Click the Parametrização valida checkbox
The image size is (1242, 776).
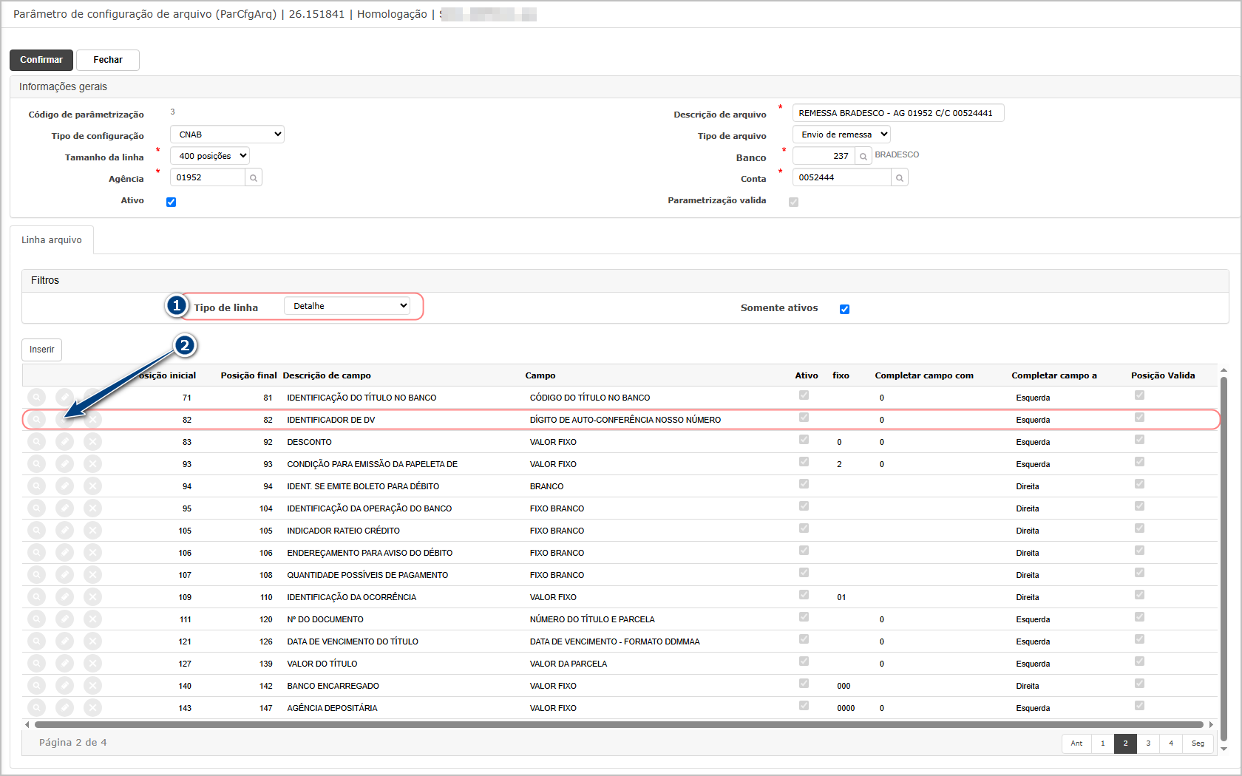(x=793, y=202)
